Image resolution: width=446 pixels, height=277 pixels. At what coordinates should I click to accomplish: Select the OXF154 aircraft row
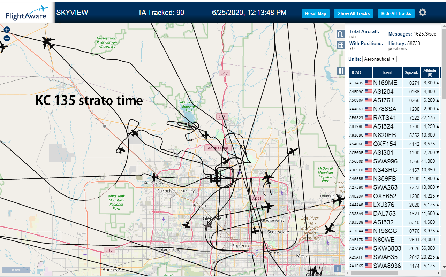point(394,144)
